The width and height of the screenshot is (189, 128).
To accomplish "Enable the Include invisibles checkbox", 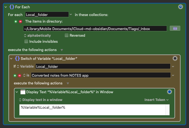I will click(x=26, y=41).
